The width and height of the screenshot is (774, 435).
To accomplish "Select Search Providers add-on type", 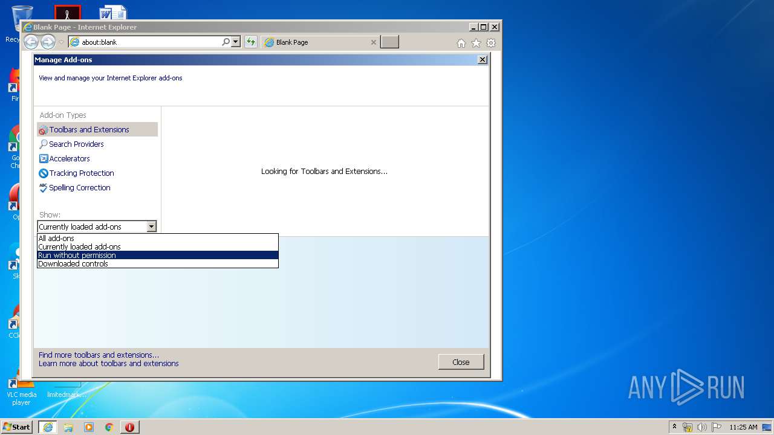I will point(76,144).
